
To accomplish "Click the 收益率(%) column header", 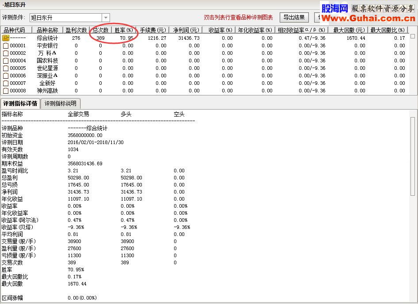I will (219, 30).
